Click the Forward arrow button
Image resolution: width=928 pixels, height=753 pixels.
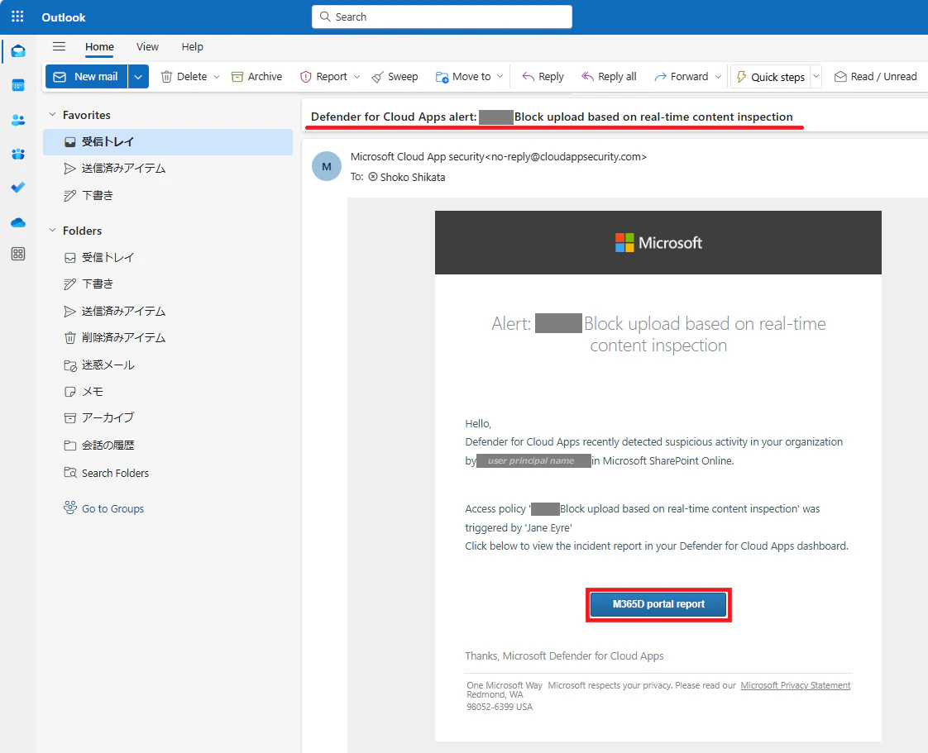pos(682,77)
